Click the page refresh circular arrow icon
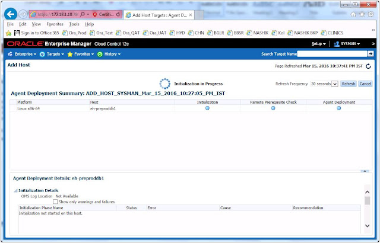Screen dimensions: 380x243 point(368,66)
